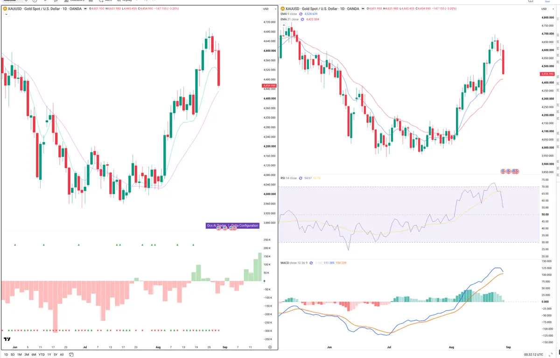The width and height of the screenshot is (560, 358).
Task: Open chart settings gear at bottom of left chart
Action: pos(270,347)
